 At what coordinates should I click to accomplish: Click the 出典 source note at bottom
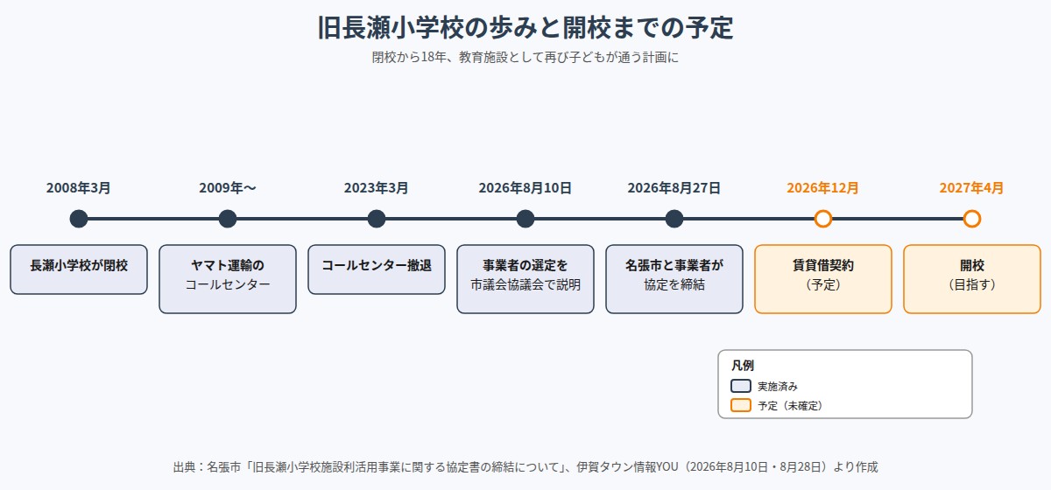tap(525, 466)
